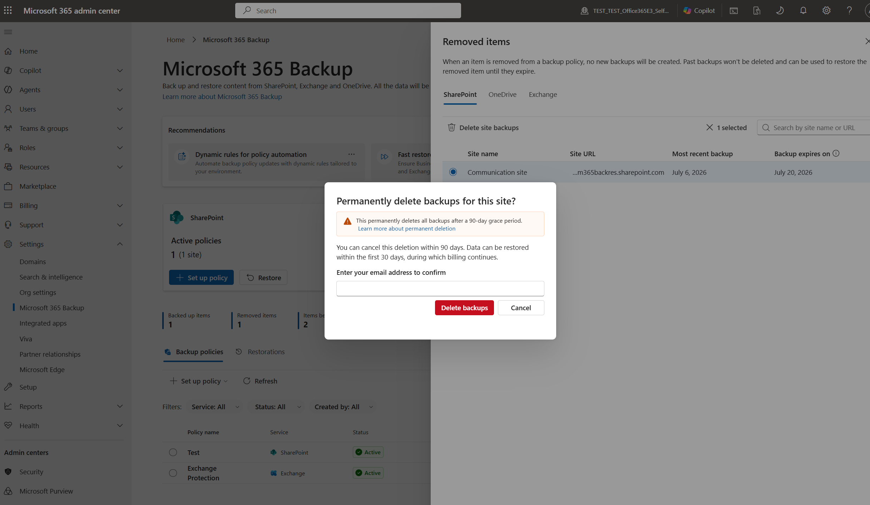Cancel the permanent deletion dialog
This screenshot has height=505, width=870.
(x=521, y=308)
